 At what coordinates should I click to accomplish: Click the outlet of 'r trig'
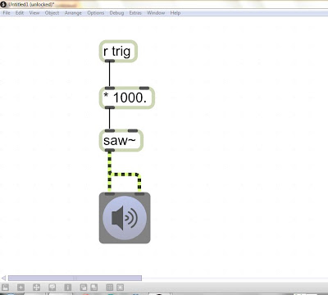pyautogui.click(x=110, y=61)
